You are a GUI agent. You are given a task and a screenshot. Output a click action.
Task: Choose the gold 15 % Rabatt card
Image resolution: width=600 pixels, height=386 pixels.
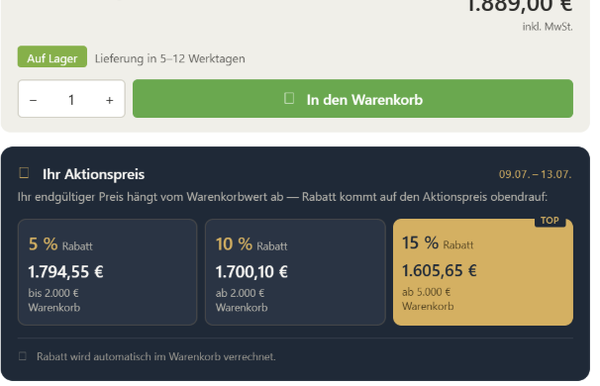coord(483,272)
